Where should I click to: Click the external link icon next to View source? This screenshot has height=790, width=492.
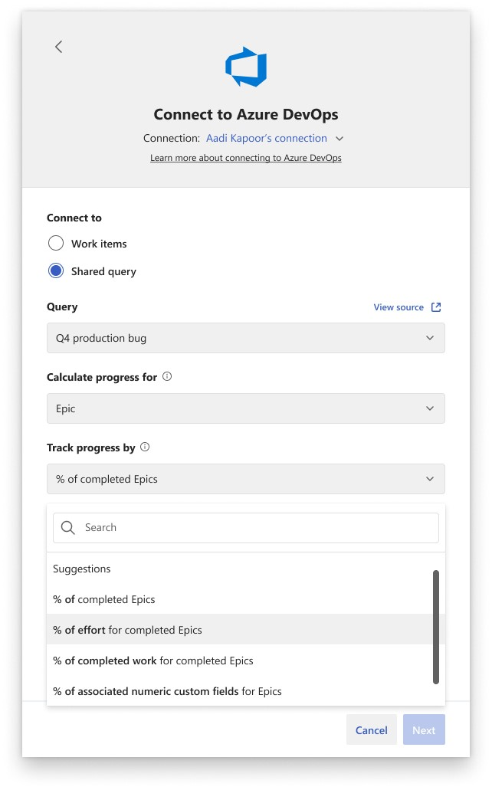click(436, 307)
